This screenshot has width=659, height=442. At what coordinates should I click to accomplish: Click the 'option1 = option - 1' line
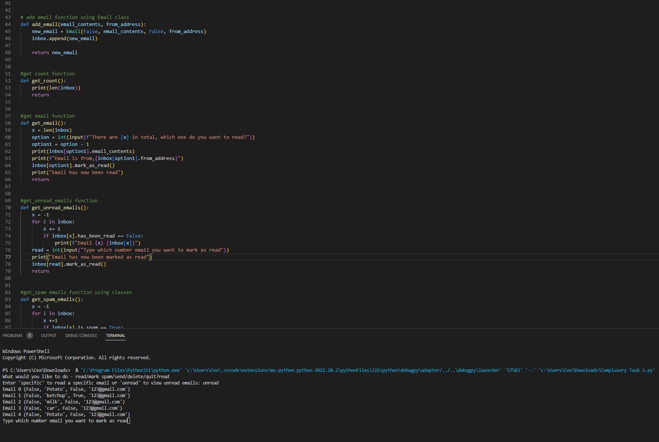tap(61, 144)
